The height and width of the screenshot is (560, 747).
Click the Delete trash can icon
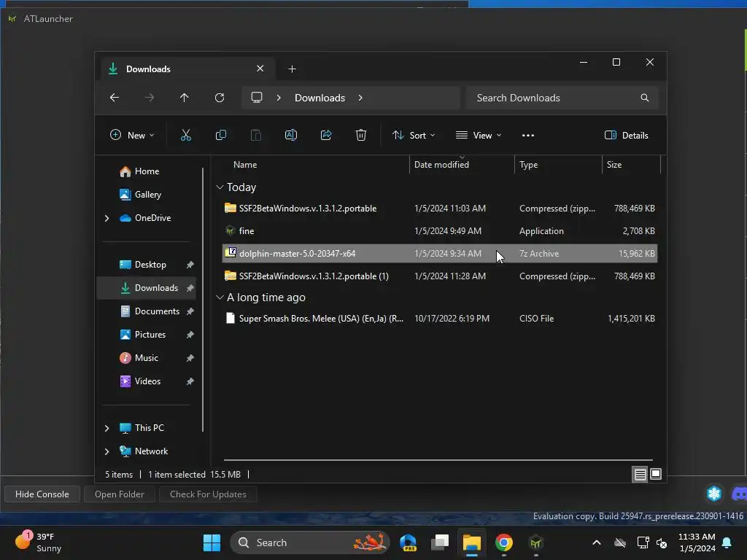pos(360,135)
